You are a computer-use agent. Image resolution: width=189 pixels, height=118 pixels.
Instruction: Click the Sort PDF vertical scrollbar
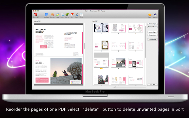[145, 42]
